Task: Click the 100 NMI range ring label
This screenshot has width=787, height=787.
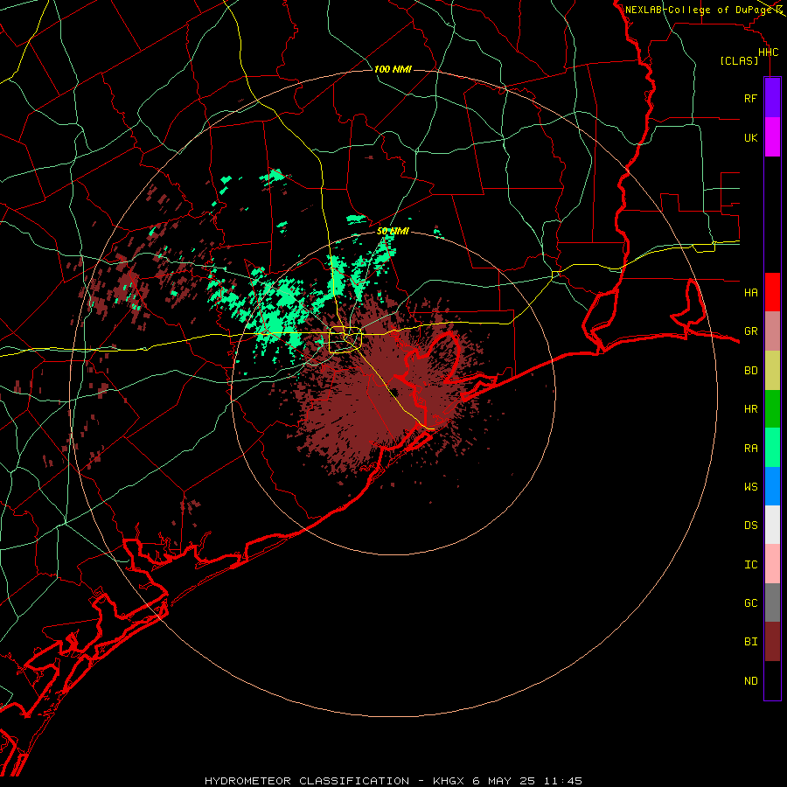Action: (x=393, y=69)
